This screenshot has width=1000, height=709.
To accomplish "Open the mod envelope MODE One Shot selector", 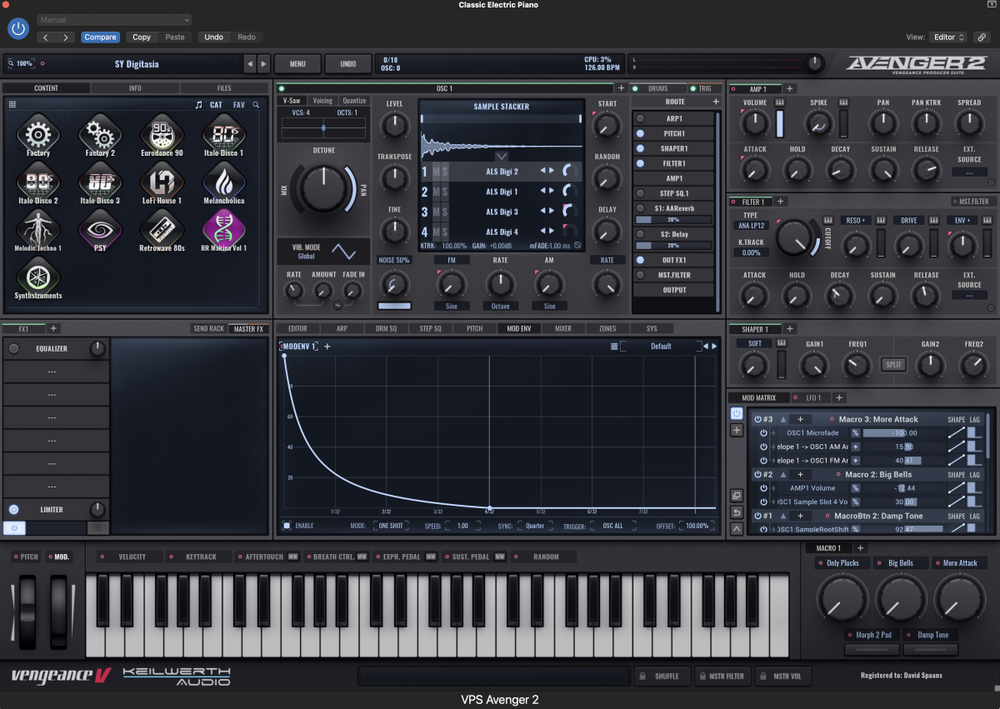I will coord(391,526).
